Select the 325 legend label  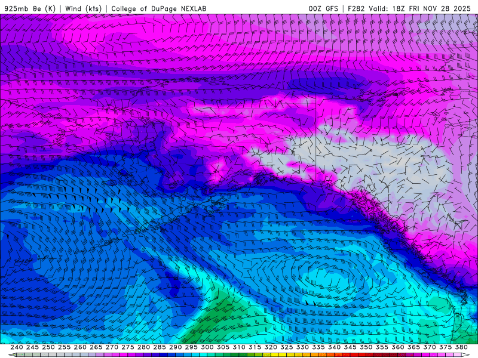tap(287, 347)
